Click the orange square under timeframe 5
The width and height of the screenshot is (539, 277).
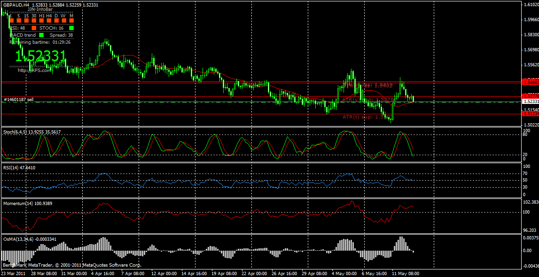click(x=19, y=21)
